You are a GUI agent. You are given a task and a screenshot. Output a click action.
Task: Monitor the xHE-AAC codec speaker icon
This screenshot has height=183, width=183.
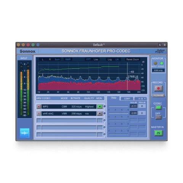click(x=100, y=114)
